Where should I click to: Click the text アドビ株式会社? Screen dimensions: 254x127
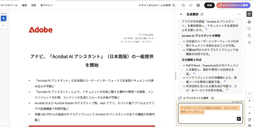pos(146,35)
